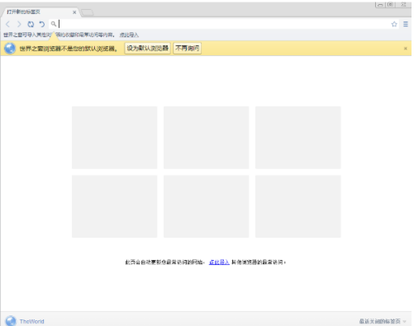Open last empty tile in the bottom row
This screenshot has width=414, height=326.
298,206
